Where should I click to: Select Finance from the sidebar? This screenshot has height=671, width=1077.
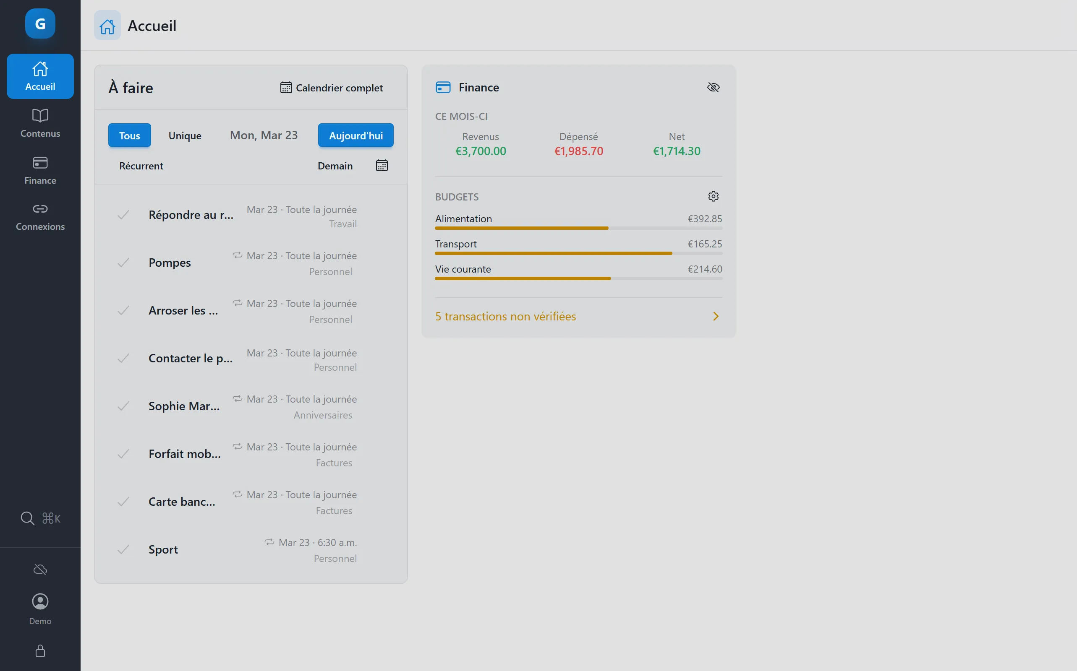40,170
